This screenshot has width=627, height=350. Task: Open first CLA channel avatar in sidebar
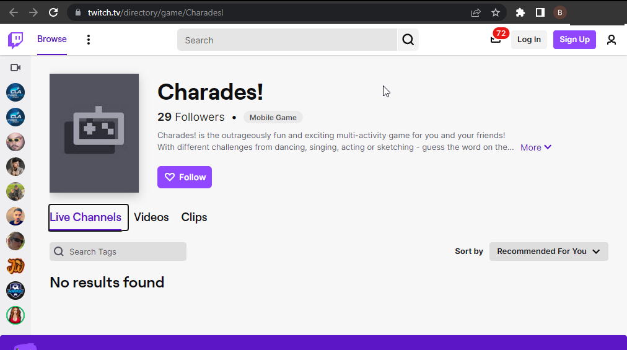coord(15,92)
